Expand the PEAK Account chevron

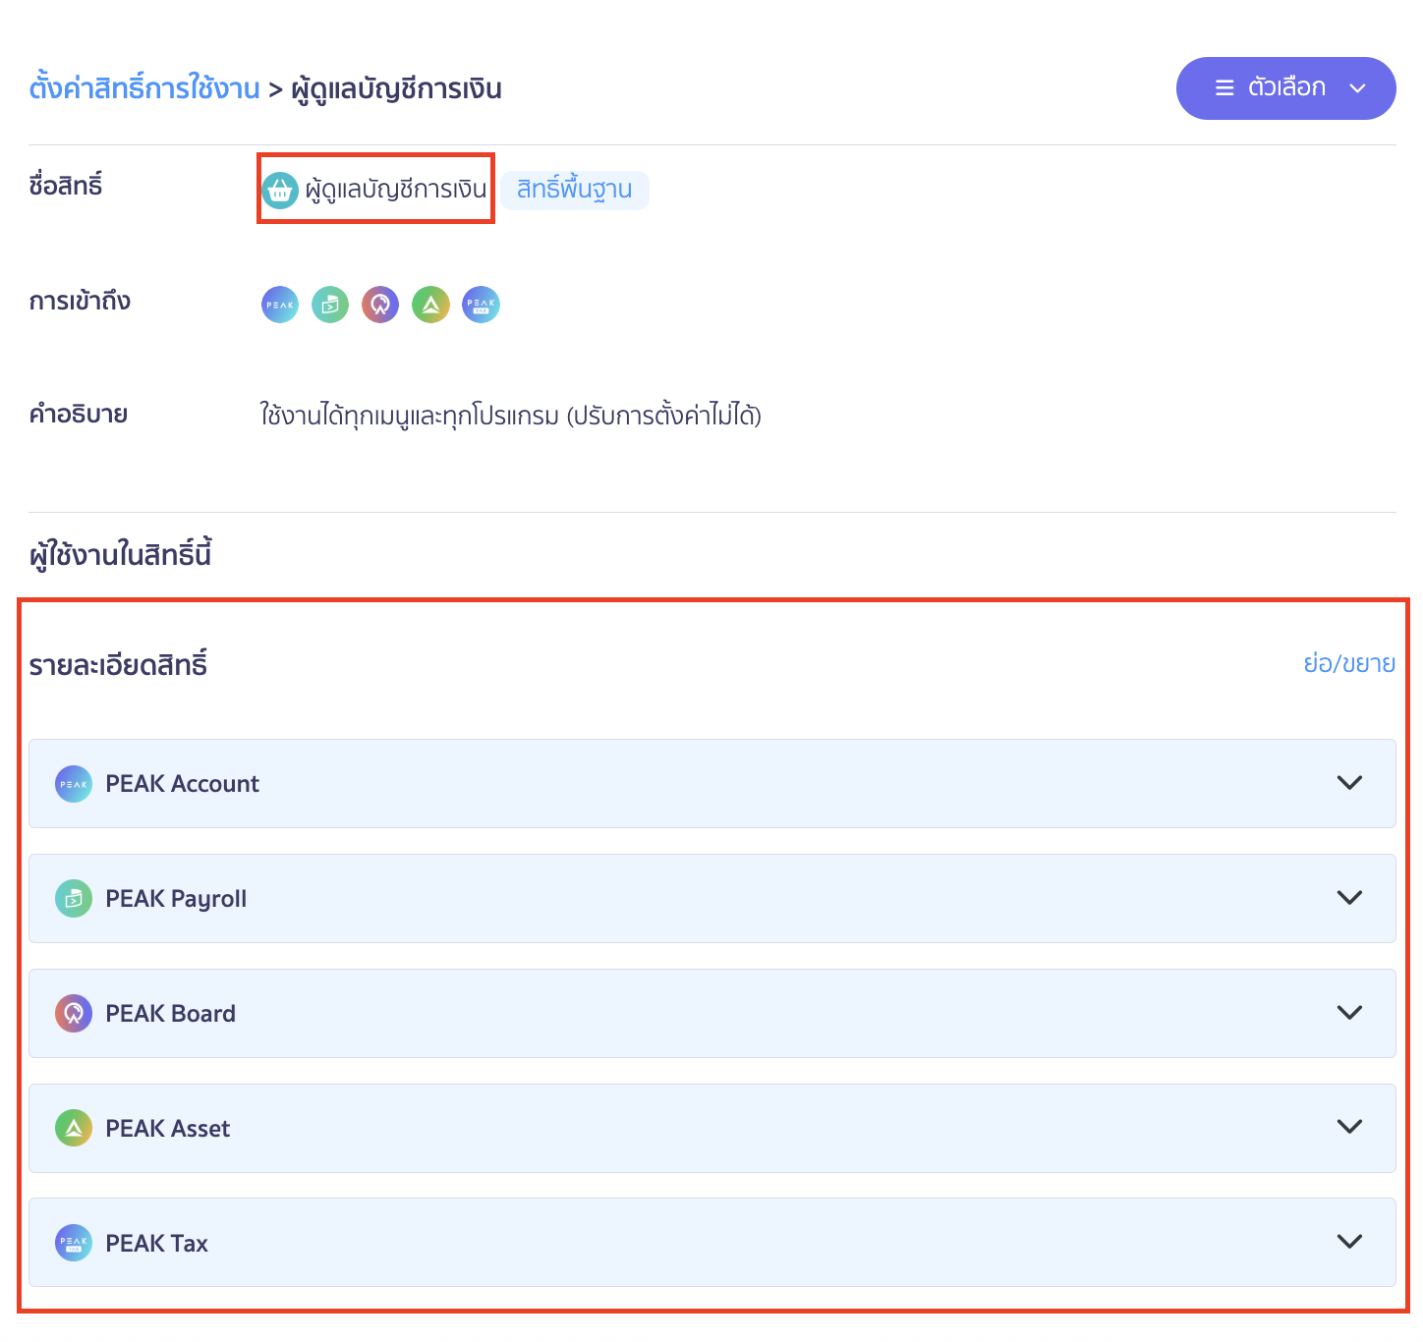point(1350,783)
